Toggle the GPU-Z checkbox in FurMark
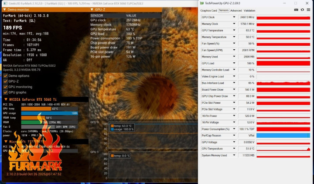 coord(5,81)
